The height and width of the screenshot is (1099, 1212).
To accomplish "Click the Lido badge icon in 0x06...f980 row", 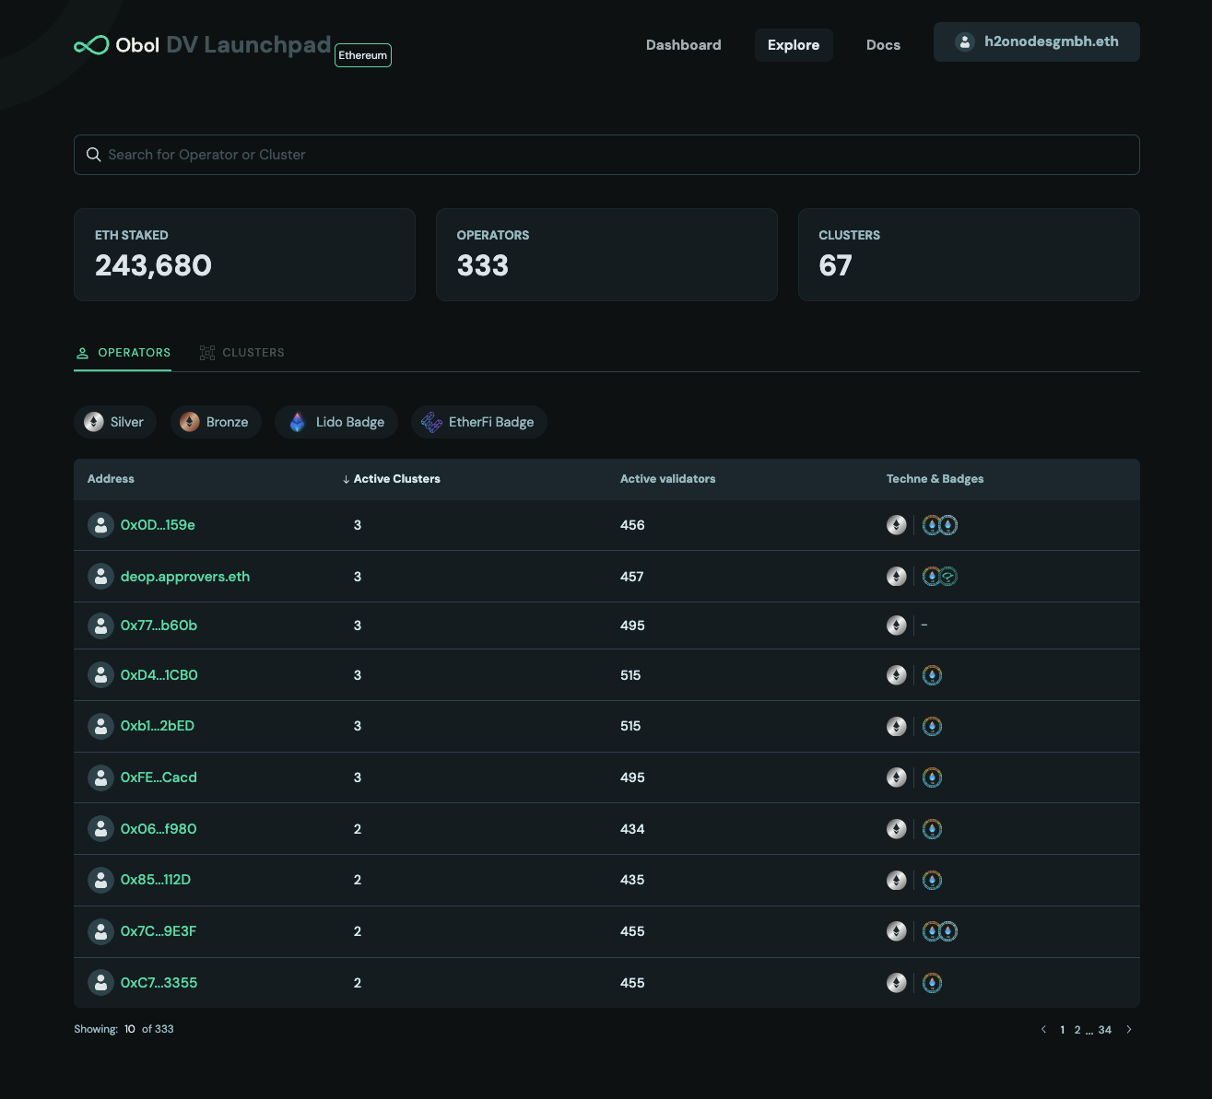I will tap(932, 829).
